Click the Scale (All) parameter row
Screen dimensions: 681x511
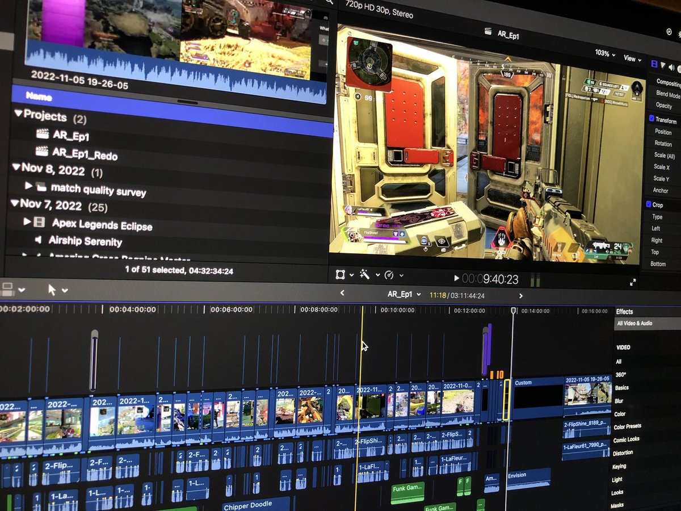(x=664, y=156)
